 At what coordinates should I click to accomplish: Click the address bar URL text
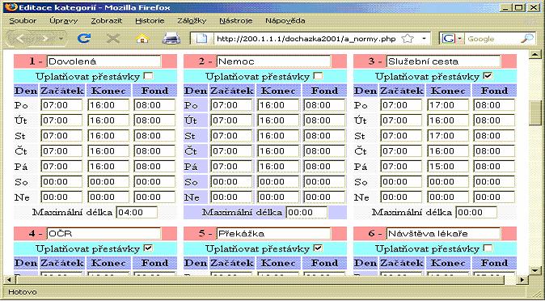pyautogui.click(x=306, y=39)
